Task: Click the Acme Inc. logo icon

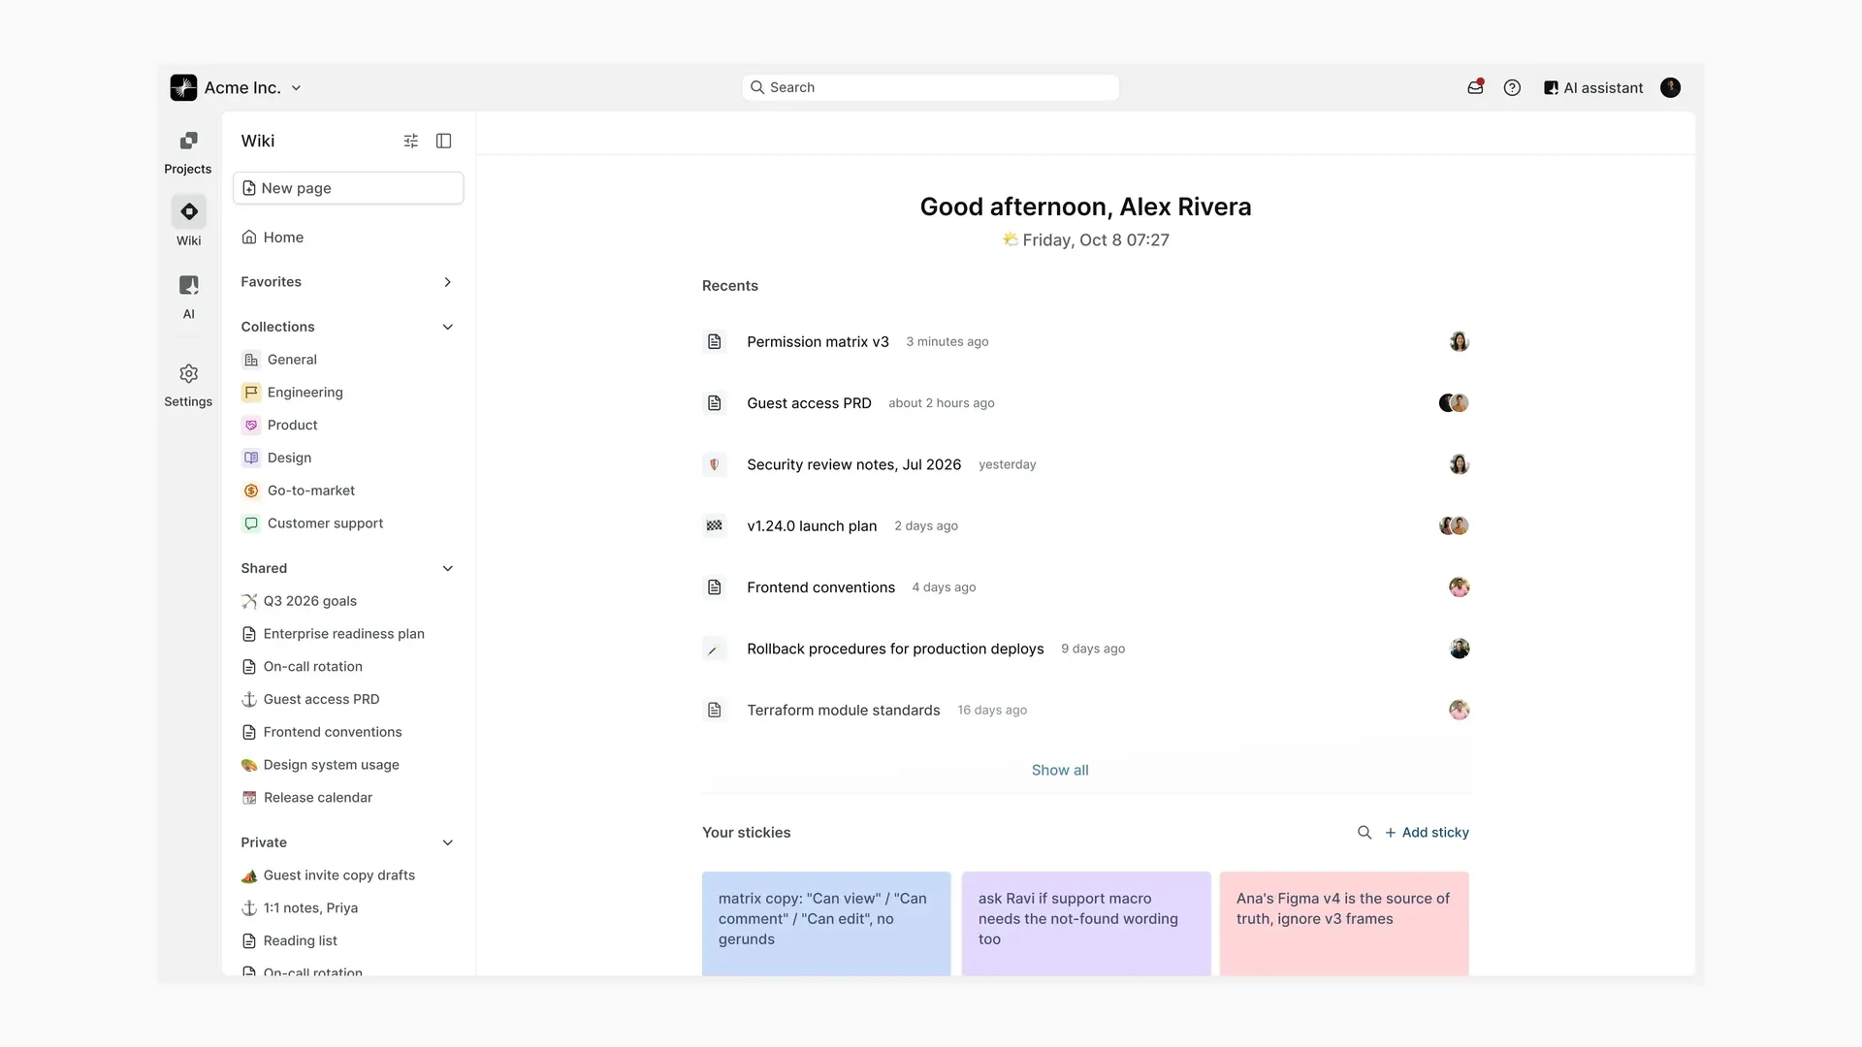Action: 183,87
